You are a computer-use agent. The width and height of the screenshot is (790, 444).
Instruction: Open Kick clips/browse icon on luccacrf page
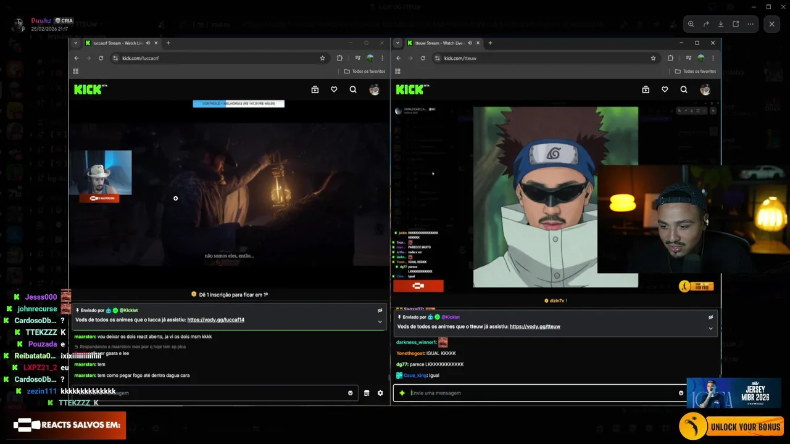315,89
